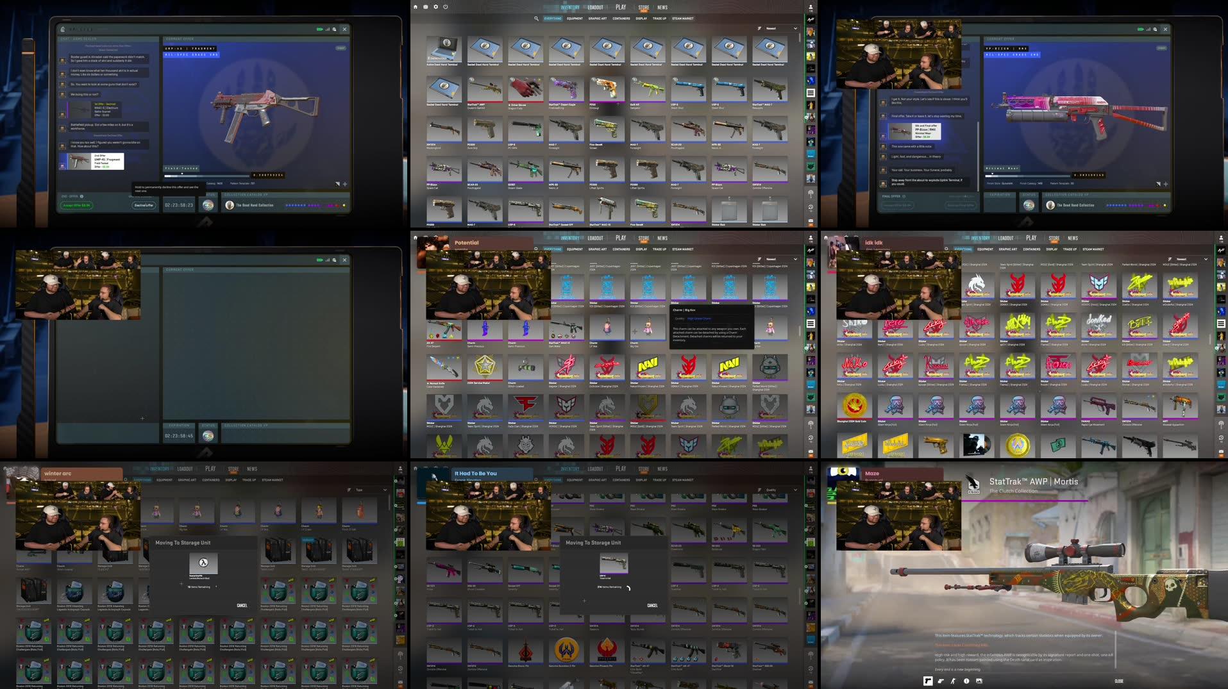This screenshot has height=689, width=1228.
Task: Open the settings gear in top bar
Action: tap(435, 6)
